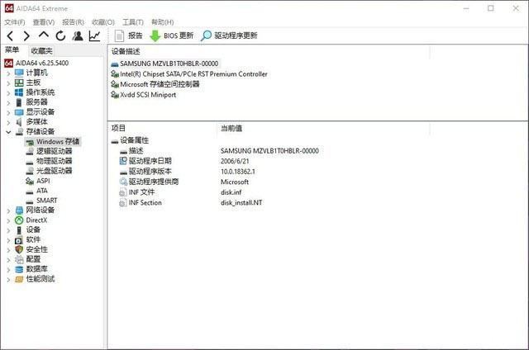This screenshot has width=529, height=350.
Task: Expand the 服务器 tree node
Action: [8, 102]
